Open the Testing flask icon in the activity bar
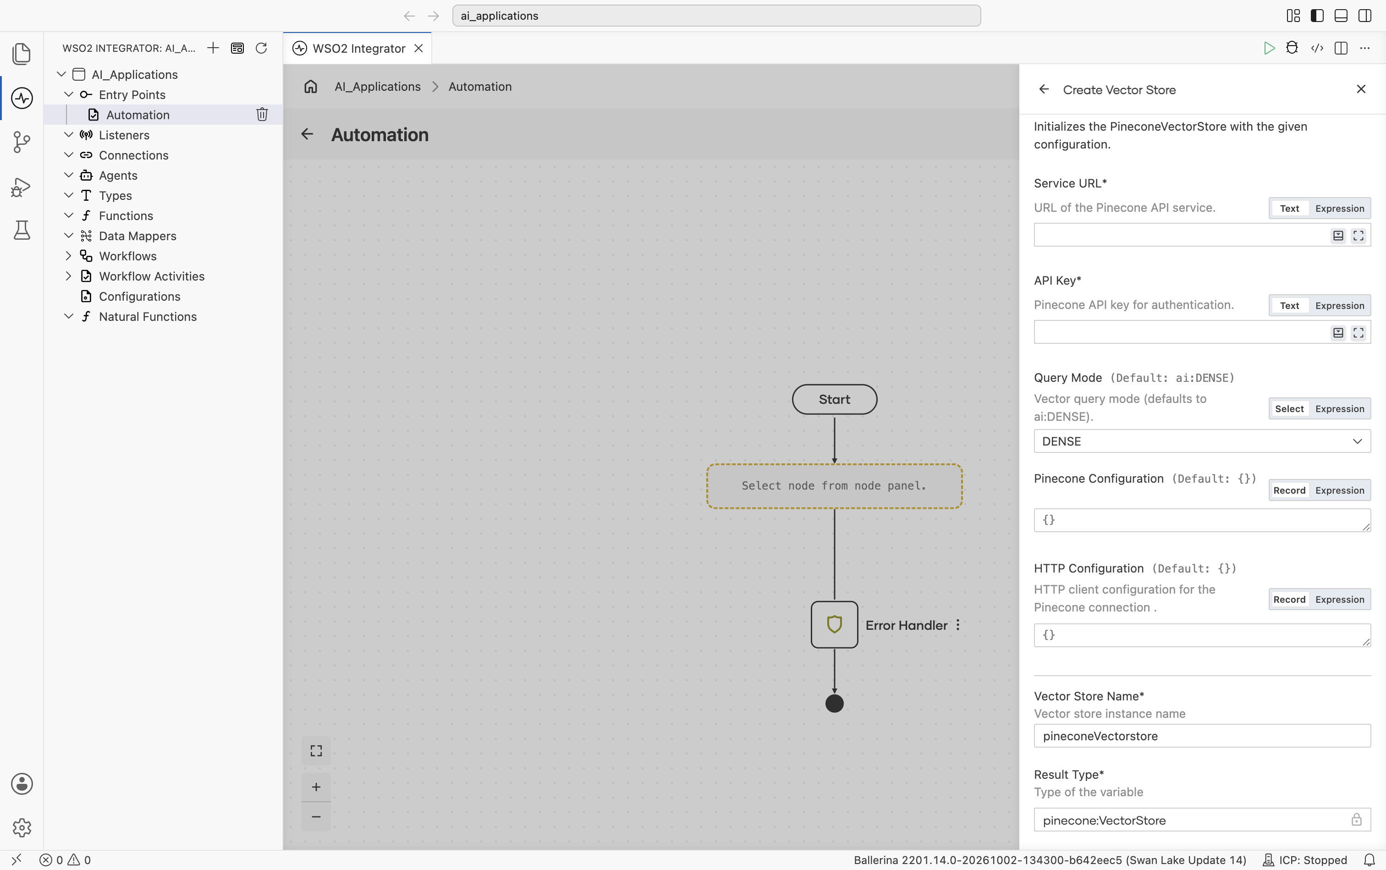This screenshot has height=870, width=1386. (21, 230)
